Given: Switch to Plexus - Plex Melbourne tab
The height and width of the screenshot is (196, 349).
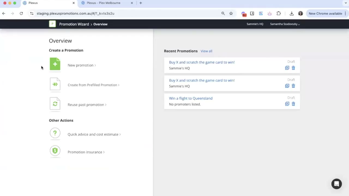Looking at the screenshot, I should 106,3.
